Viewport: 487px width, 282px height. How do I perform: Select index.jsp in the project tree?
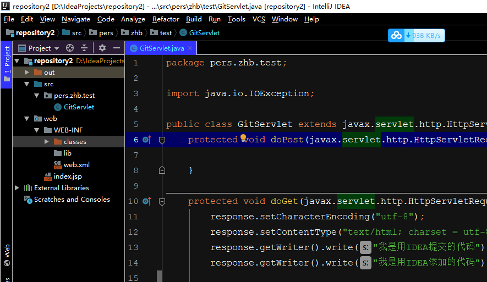click(68, 176)
